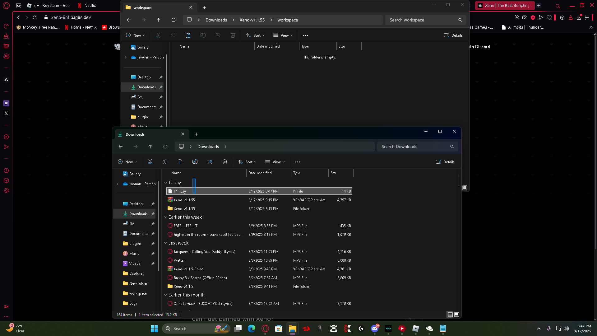Open New dropdown in Downloads window
This screenshot has height=336, width=597.
[x=127, y=162]
